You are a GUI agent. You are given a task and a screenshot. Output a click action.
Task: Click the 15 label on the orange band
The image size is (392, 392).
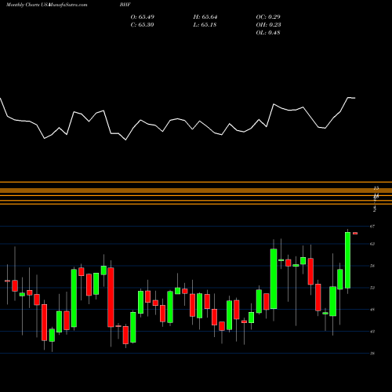coord(376,188)
